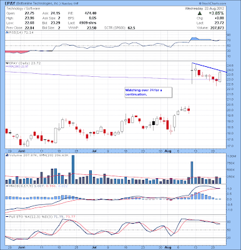Click the icon next to EPAY (Daily) legend
Image resolution: width=241 pixels, height=250 pixels.
coord(7,63)
